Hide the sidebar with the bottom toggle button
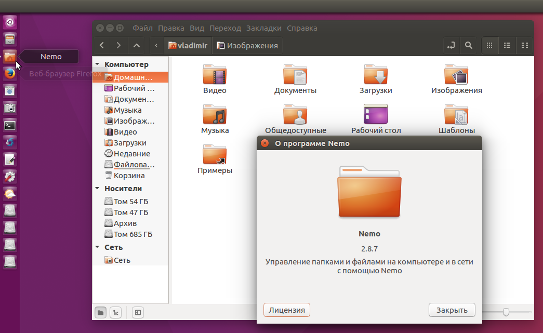 point(138,313)
